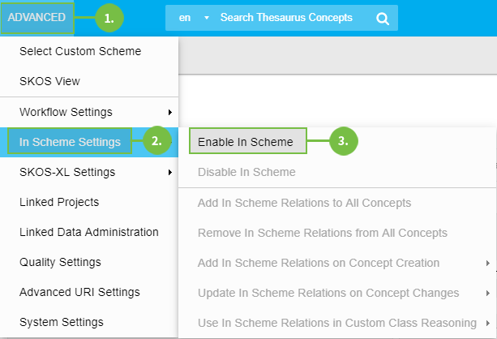Viewport: 497px width, 339px height.
Task: Select Add In Scheme Relations to All Concepts
Action: (x=304, y=203)
